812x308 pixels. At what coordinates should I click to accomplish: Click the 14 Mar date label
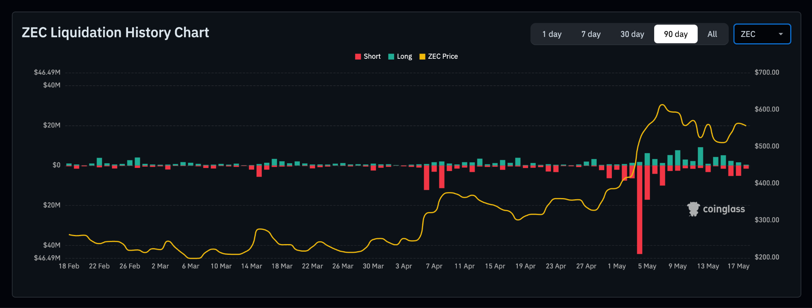coord(251,266)
